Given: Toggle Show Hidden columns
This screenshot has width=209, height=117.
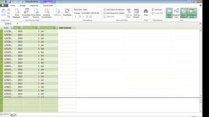Looking at the screenshot, I should [184, 13].
